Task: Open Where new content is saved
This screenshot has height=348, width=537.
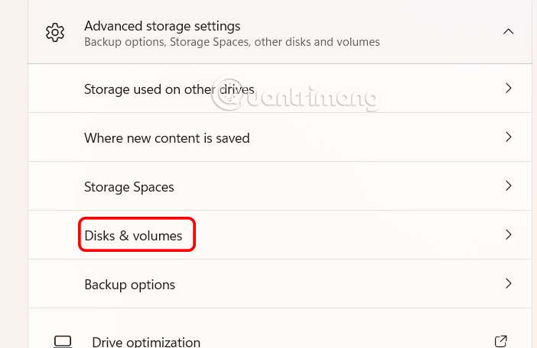Action: tap(167, 138)
